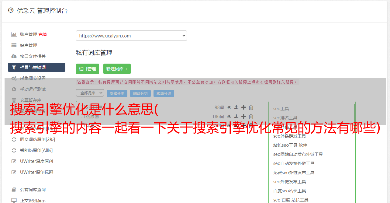Click the plus icon in the 98词 row
The height and width of the screenshot is (203, 390).
243,107
